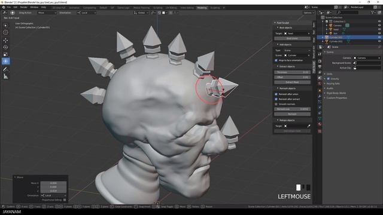Hide the Camera object via eye icon

pos(379,25)
